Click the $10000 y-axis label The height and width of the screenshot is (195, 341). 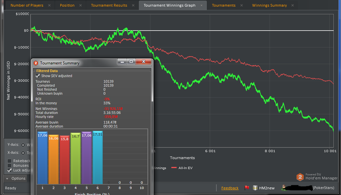coord(22,14)
